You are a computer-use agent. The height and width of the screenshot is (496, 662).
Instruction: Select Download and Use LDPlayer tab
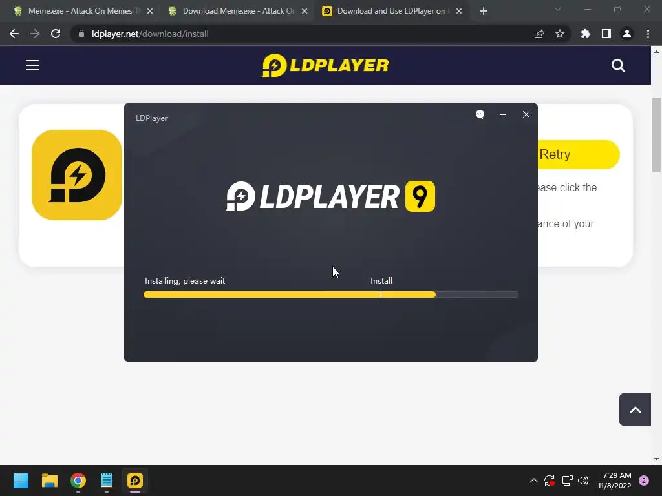[390, 11]
